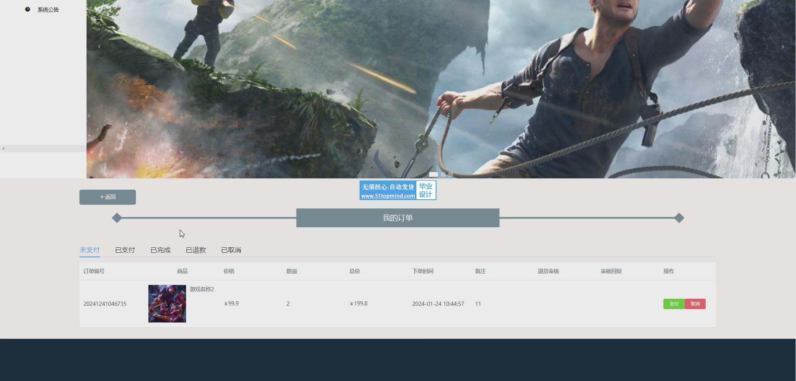
Task: Click the 退货审核 column header
Action: click(549, 271)
